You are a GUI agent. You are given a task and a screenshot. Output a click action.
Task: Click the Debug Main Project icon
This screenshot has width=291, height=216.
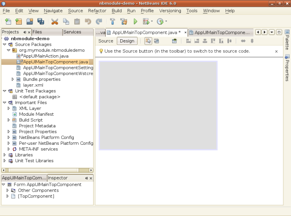146,21
